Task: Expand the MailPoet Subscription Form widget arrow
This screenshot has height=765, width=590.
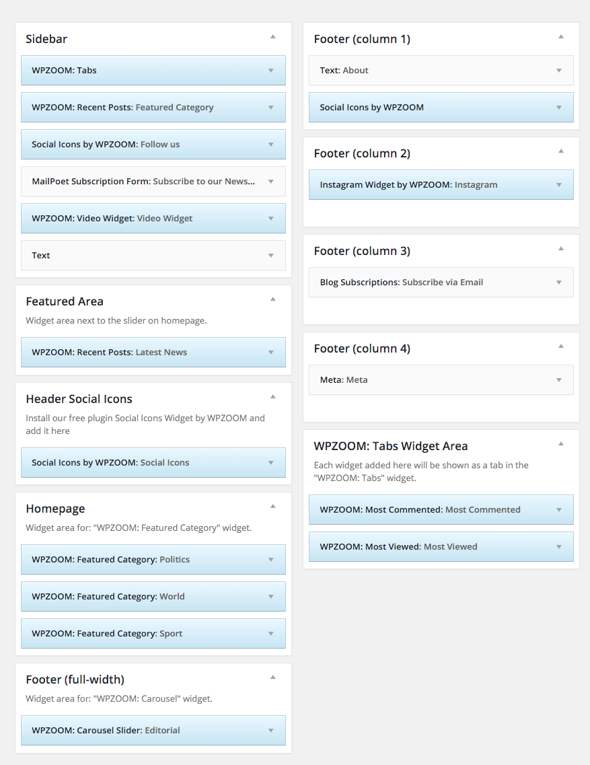Action: tap(271, 182)
